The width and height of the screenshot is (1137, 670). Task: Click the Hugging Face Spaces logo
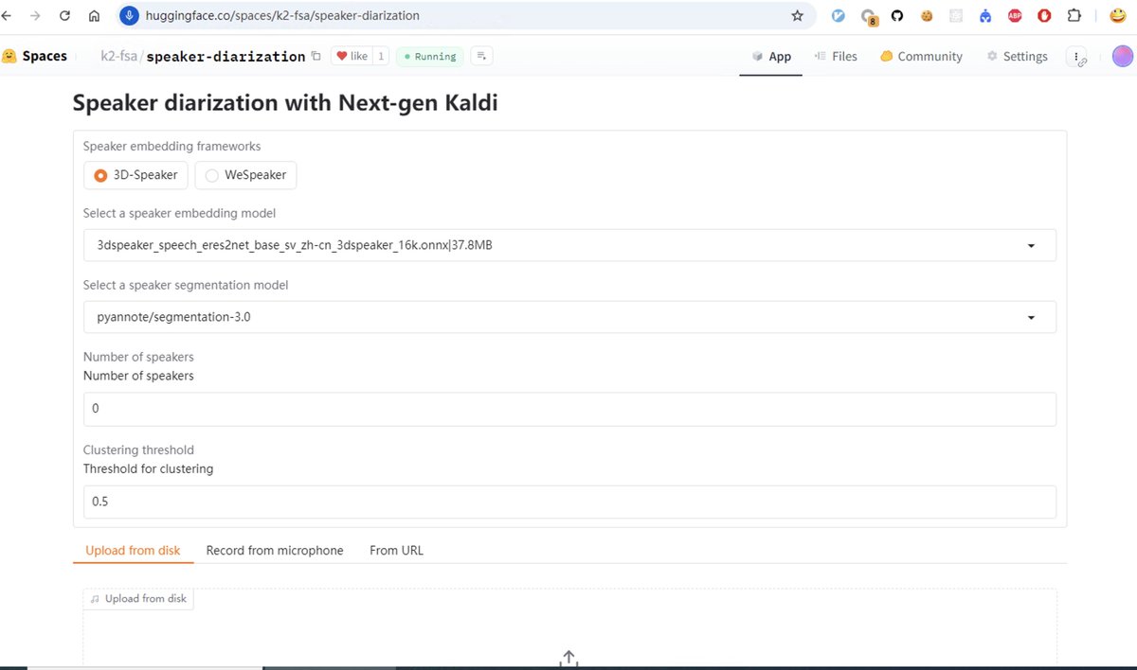pos(35,56)
